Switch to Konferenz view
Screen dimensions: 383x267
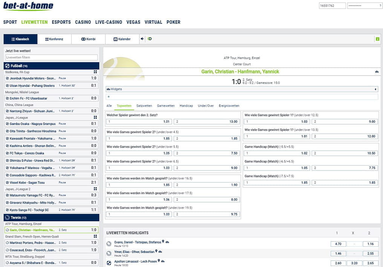pyautogui.click(x=54, y=39)
